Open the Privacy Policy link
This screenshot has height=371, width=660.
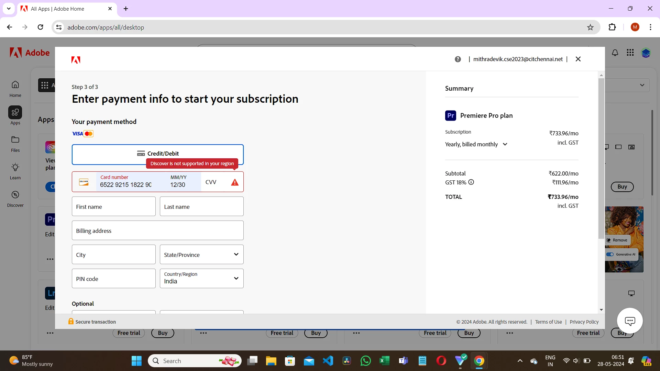pyautogui.click(x=584, y=322)
